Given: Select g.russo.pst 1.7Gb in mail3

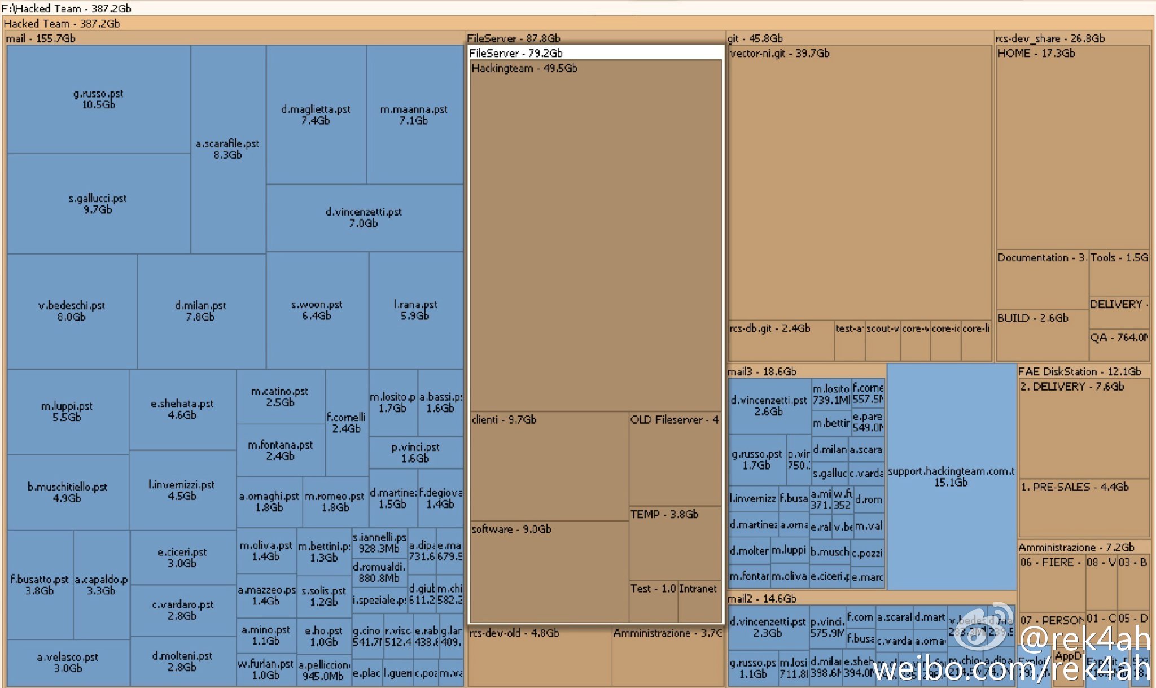Looking at the screenshot, I should (757, 459).
